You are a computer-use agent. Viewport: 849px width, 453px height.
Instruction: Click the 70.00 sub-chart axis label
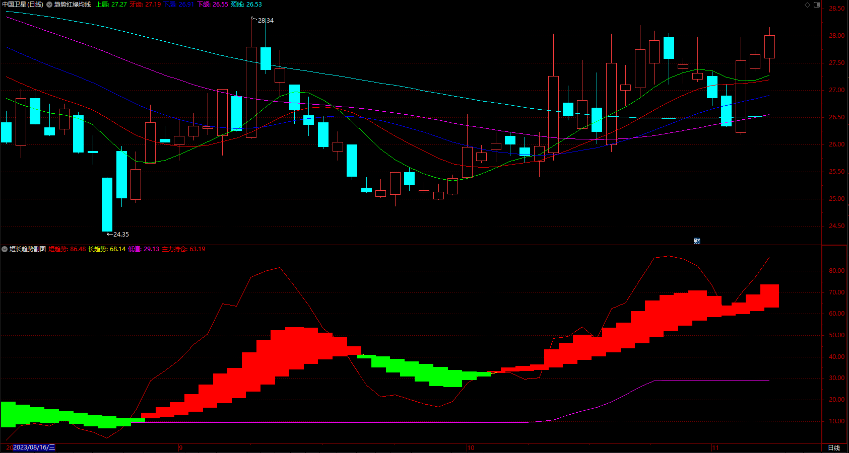pyautogui.click(x=836, y=292)
